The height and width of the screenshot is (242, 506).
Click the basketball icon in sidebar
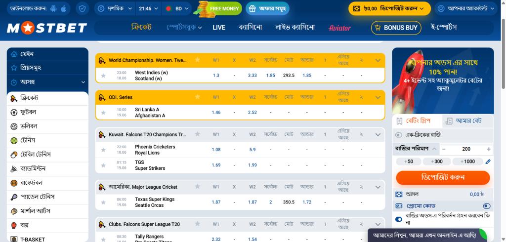click(x=14, y=183)
